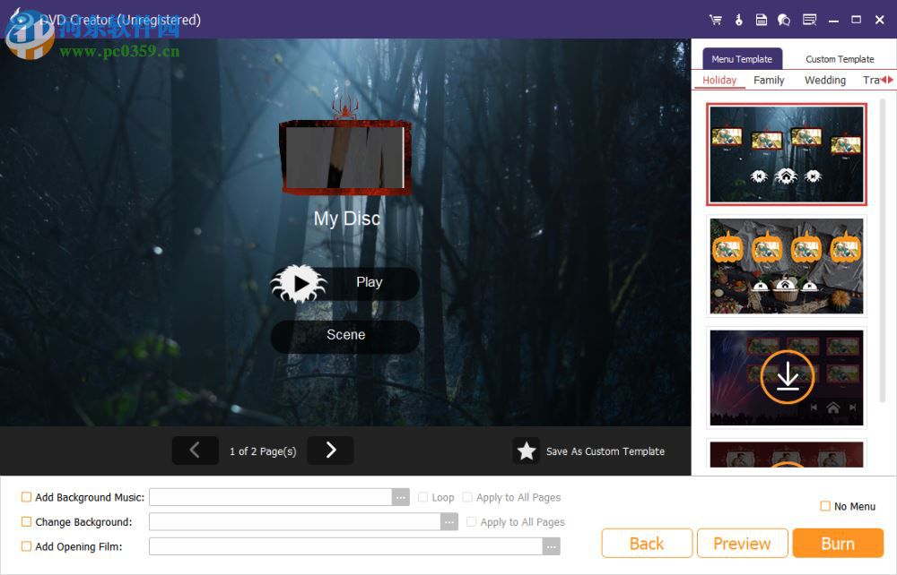The width and height of the screenshot is (897, 575).
Task: Click the 1 of 2 Page(s) indicator
Action: pos(263,451)
